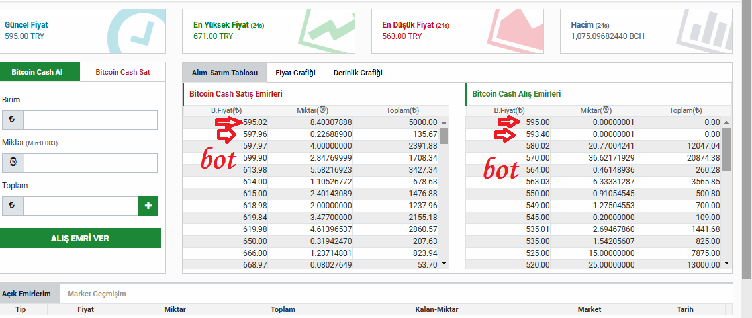Viewport: 752px width, 318px height.
Task: Select buy order priced 545.00
Action: tap(594, 218)
